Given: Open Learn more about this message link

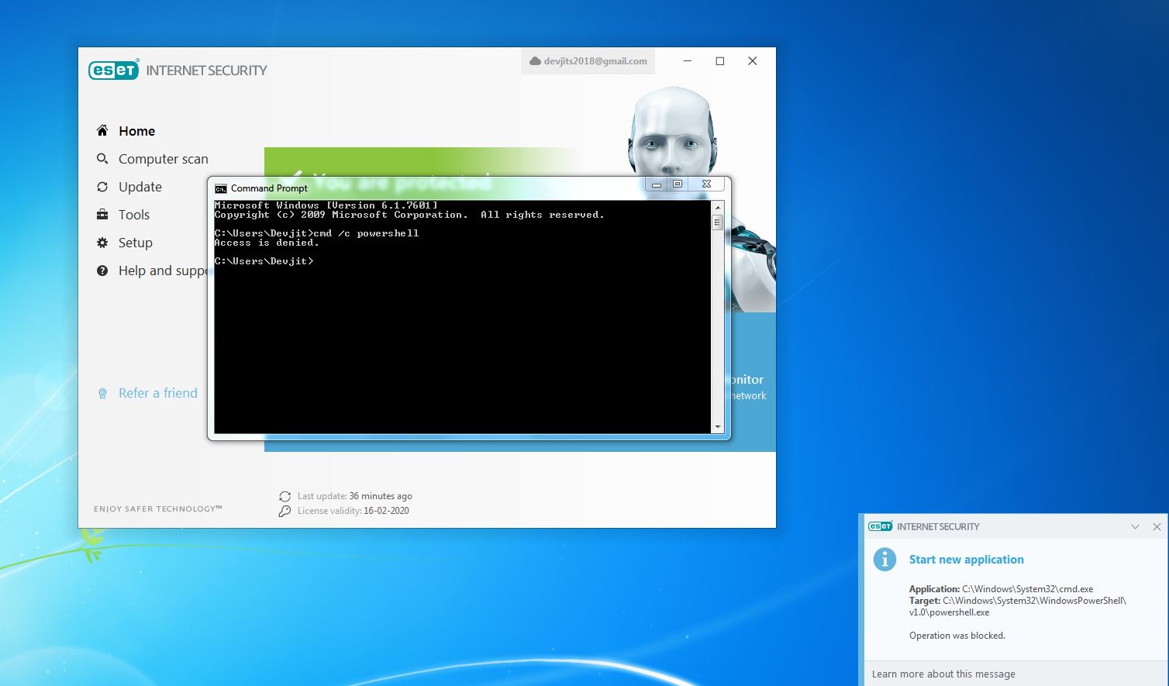Looking at the screenshot, I should (x=943, y=674).
